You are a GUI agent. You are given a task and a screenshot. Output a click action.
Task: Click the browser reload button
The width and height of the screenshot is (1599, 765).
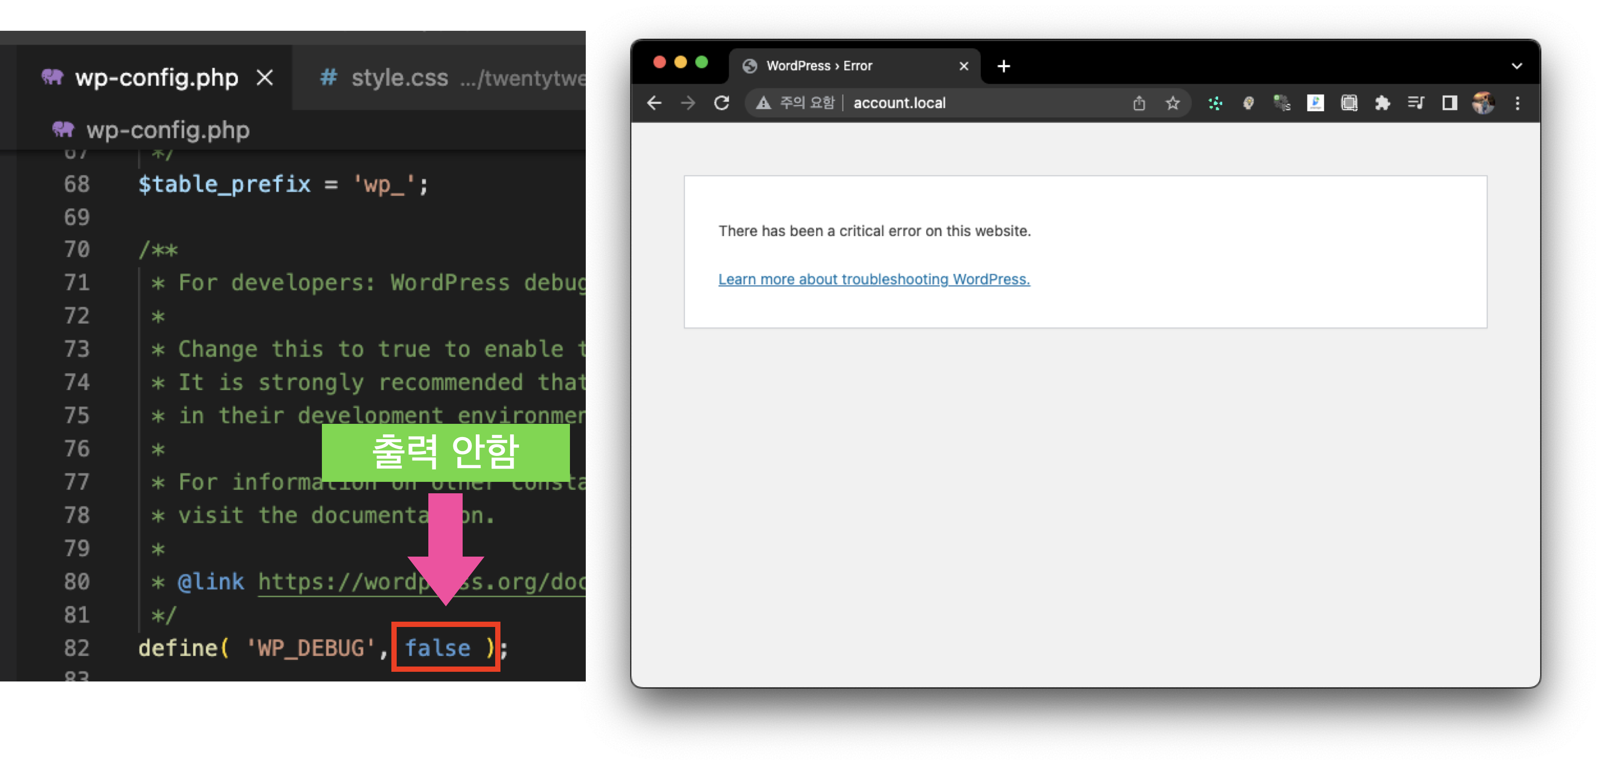[721, 103]
